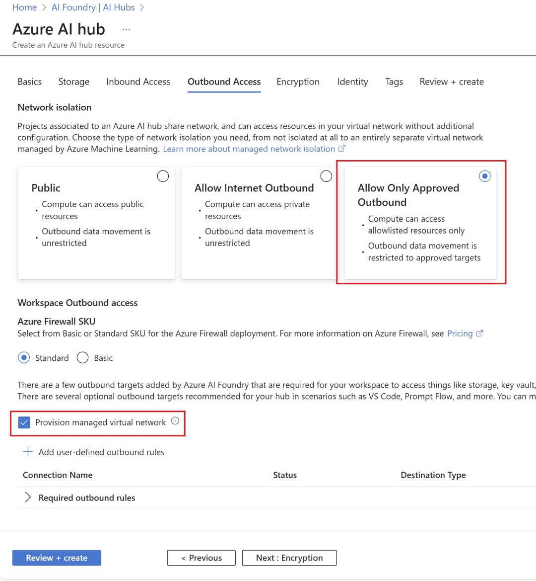Open Learn more about managed network isolation link
Screen dimensions: 536x581
tap(249, 149)
